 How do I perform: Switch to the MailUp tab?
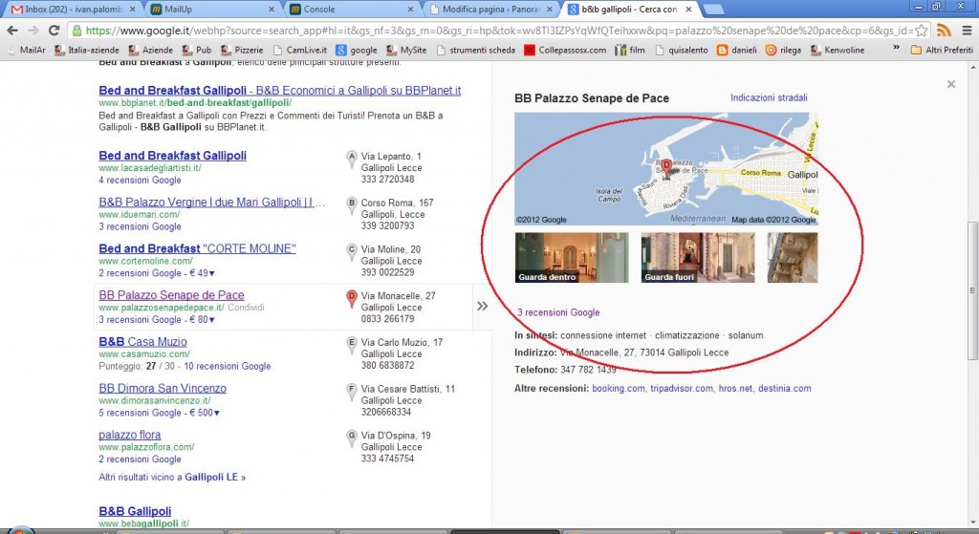pyautogui.click(x=213, y=10)
